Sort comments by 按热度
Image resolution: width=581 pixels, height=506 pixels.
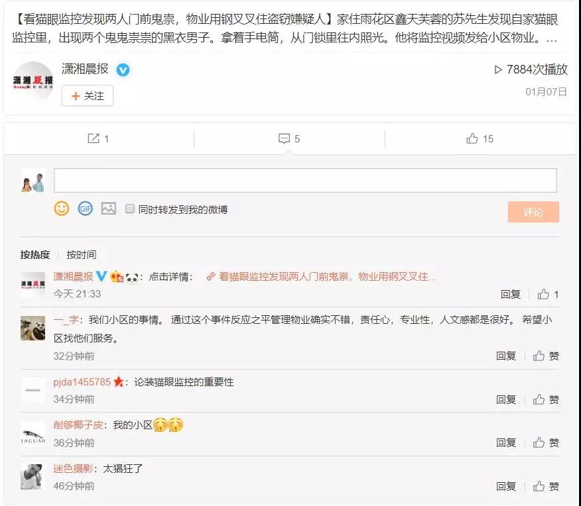click(x=34, y=254)
